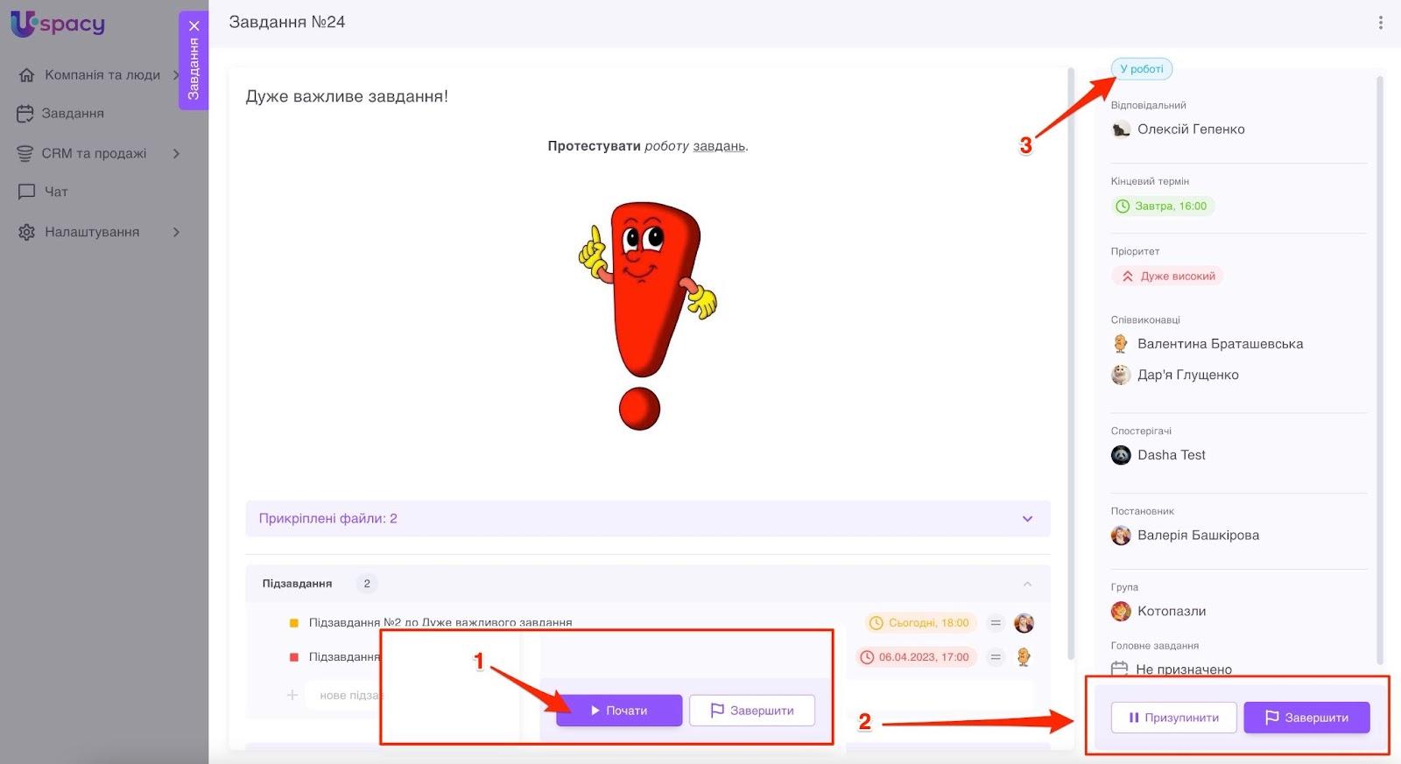Open Налаштування in the sidebar
The height and width of the screenshot is (764, 1401).
[92, 233]
